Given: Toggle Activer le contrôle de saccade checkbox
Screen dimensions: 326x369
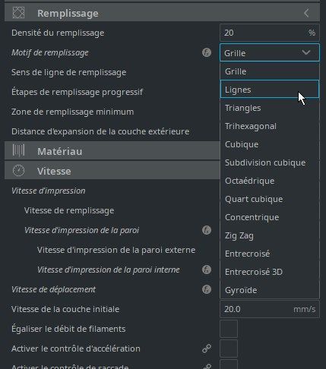Looking at the screenshot, I should (x=229, y=364).
